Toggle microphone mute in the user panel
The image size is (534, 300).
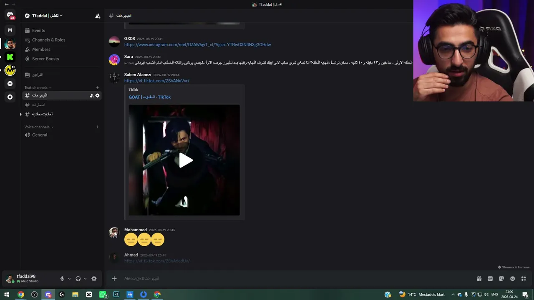pyautogui.click(x=62, y=279)
